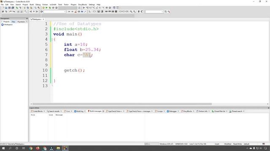
Task: Click line number 8 in editor margin
Action: click(x=46, y=60)
